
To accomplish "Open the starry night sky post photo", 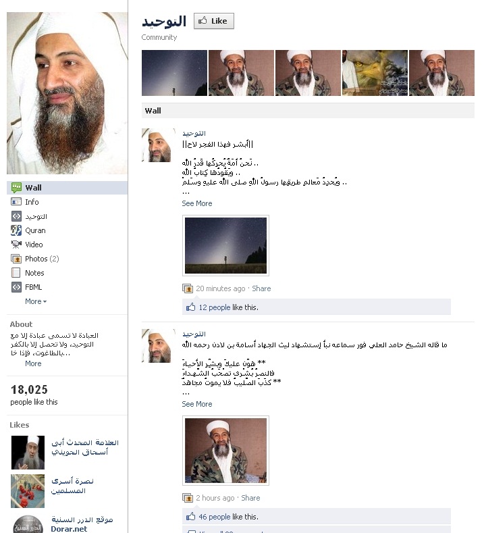I will [226, 245].
